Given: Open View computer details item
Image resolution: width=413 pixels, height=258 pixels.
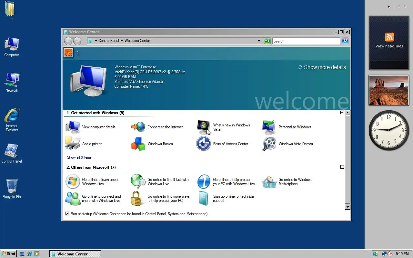Looking at the screenshot, I should coord(91,127).
